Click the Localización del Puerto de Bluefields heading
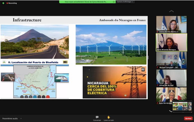Screen dimensions: 194x122 [x=33, y=62]
